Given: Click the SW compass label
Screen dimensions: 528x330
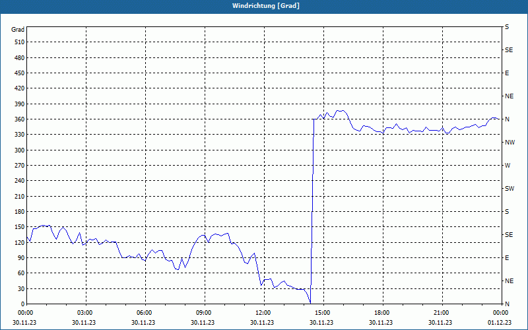Looking at the screenshot, I should point(510,189).
